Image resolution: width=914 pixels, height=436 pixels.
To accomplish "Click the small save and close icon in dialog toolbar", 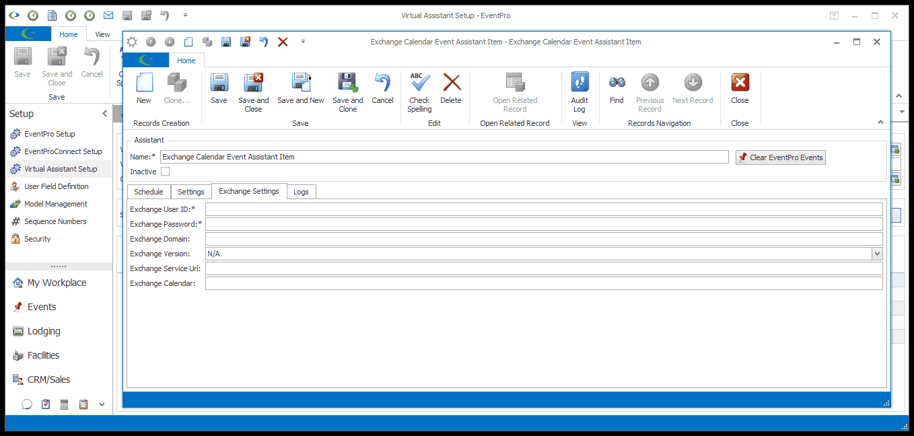I will (x=245, y=42).
